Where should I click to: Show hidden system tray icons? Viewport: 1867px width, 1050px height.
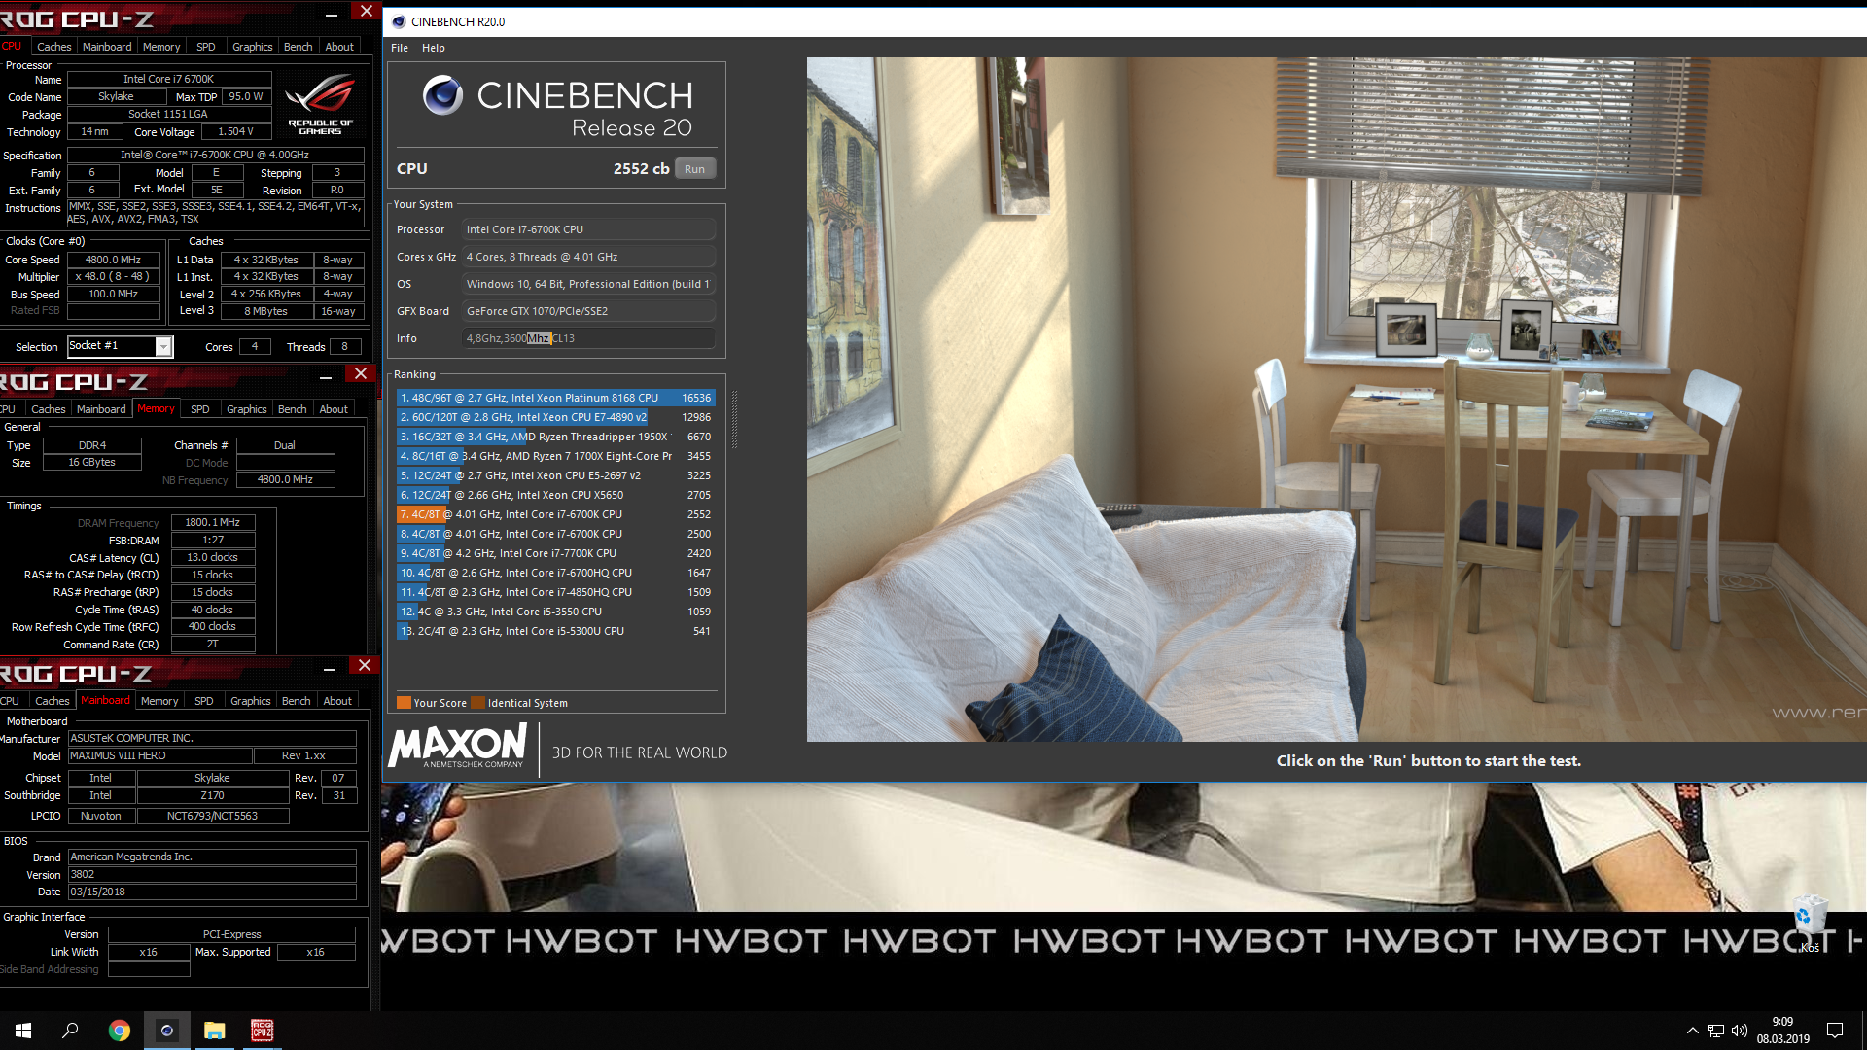[x=1693, y=1031]
